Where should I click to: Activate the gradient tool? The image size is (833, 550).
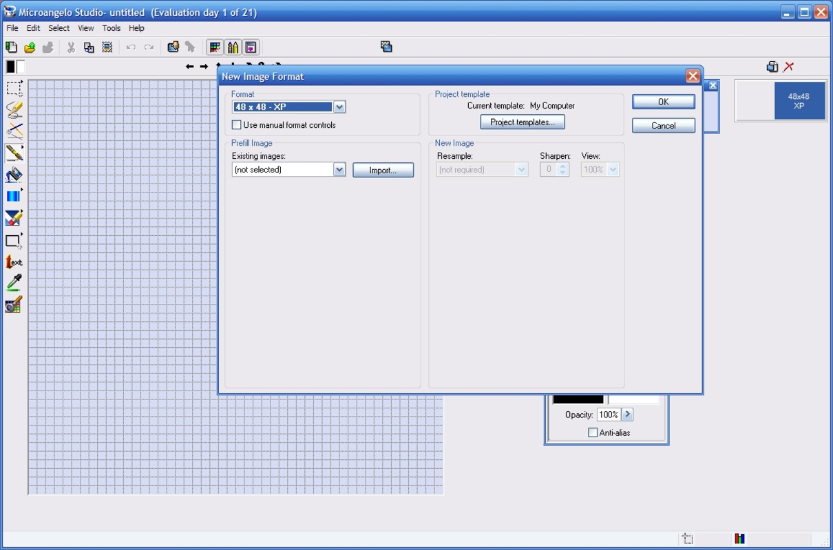coord(12,196)
